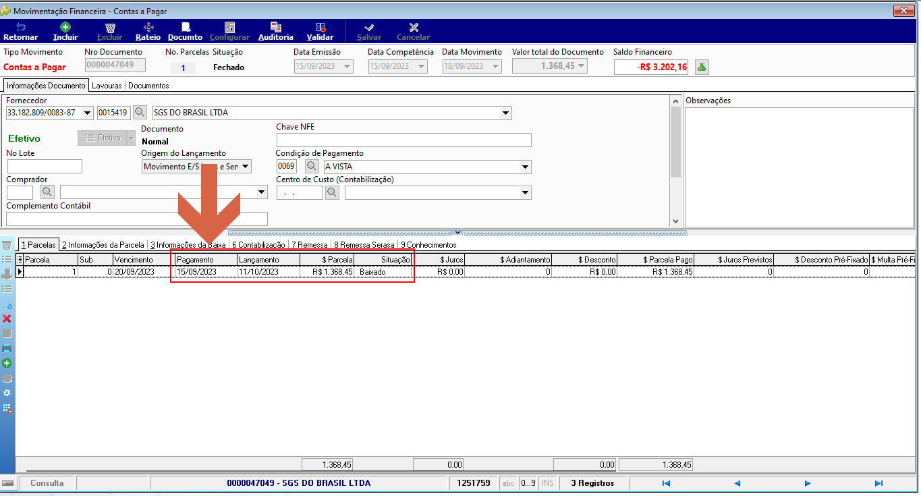Click the Validar toolbar button
Viewport: 921px width, 496px height.
pyautogui.click(x=320, y=32)
